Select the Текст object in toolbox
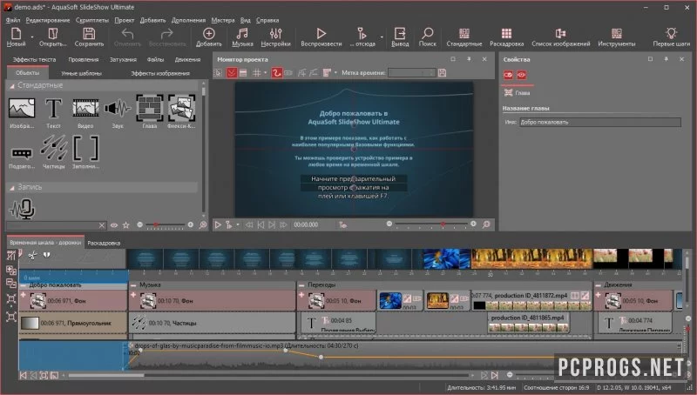The width and height of the screenshot is (697, 395). click(53, 108)
